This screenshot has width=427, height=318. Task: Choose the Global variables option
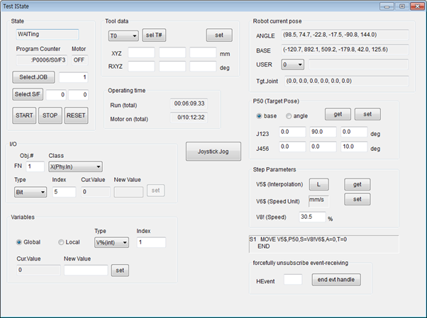[19, 242]
